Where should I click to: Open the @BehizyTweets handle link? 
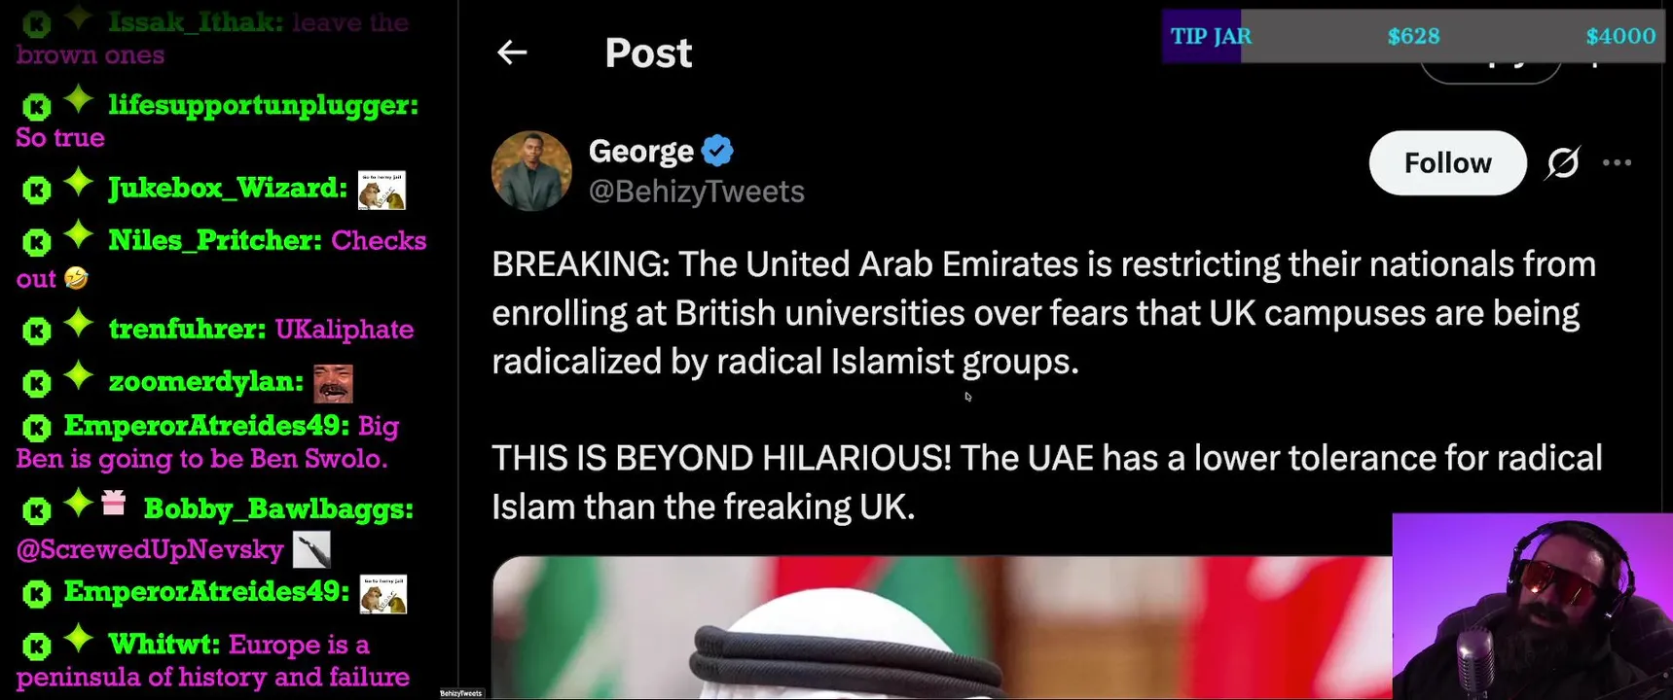[696, 192]
